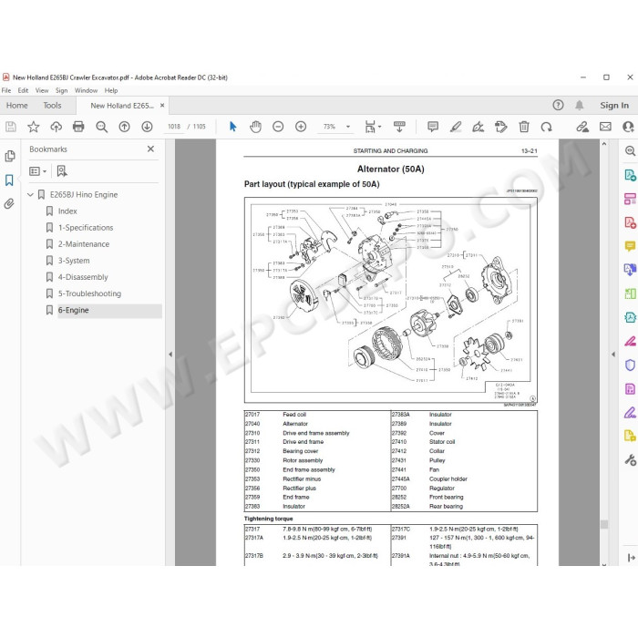Select the Highlight text pen
Image resolution: width=638 pixels, height=638 pixels.
tap(456, 127)
